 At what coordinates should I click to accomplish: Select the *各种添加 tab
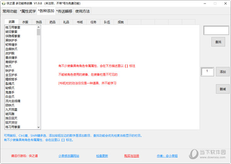46,11
